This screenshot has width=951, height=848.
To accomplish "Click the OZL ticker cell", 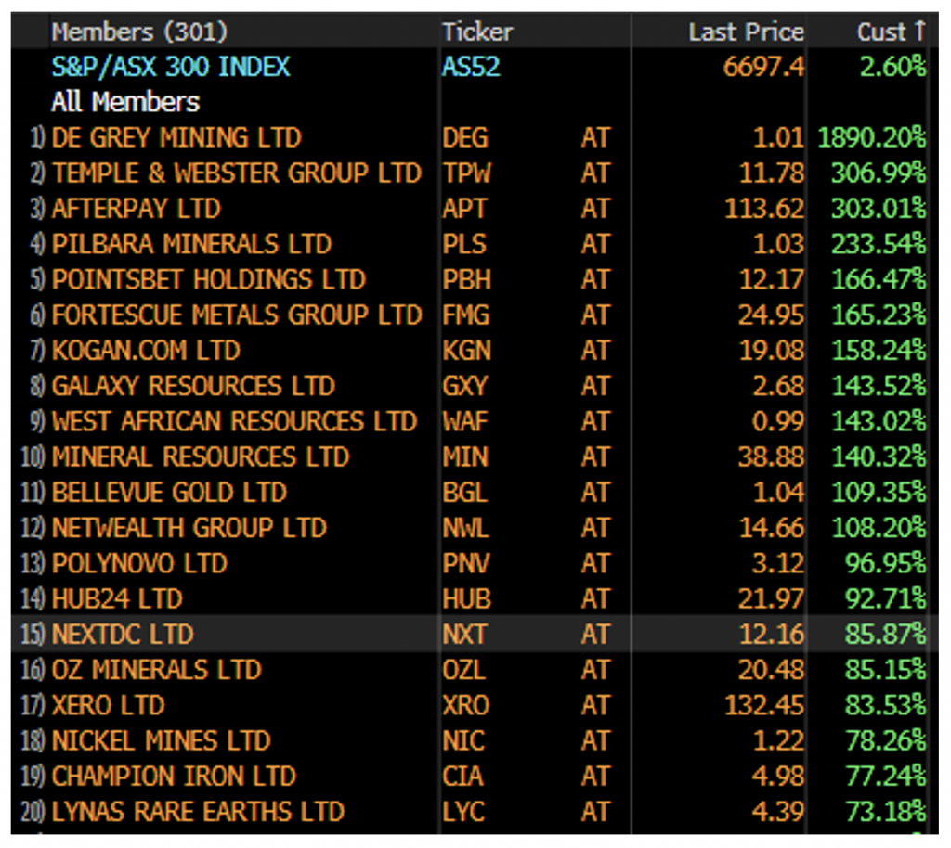I will tap(464, 670).
